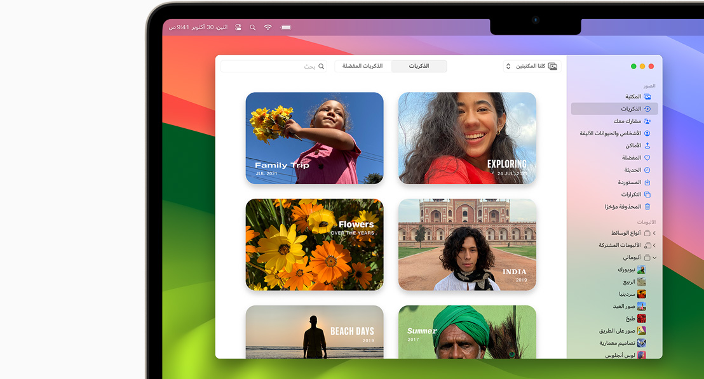704x379 pixels.
Task: Open Places (الأماكن) pin icon
Action: (x=647, y=145)
